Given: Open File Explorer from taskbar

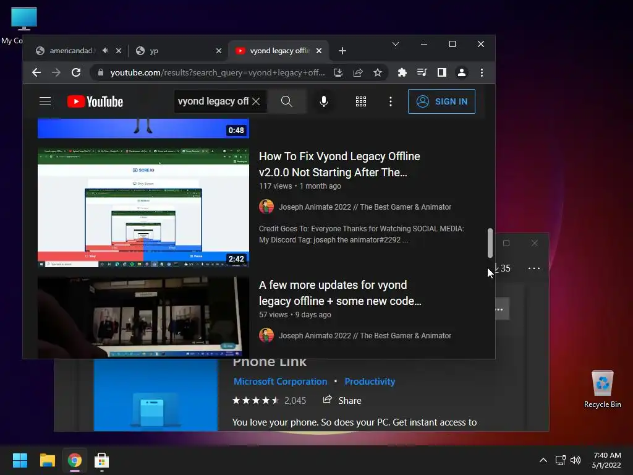Looking at the screenshot, I should (47, 460).
